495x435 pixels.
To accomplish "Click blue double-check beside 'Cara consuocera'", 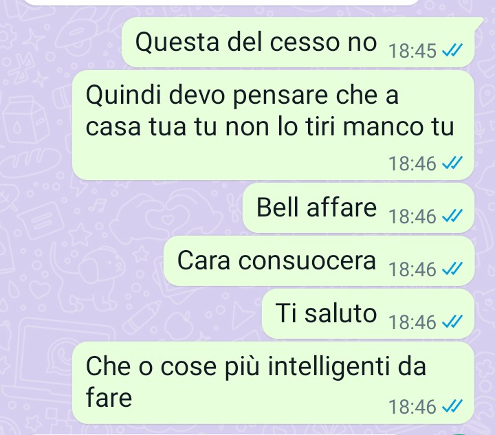I will 452,269.
